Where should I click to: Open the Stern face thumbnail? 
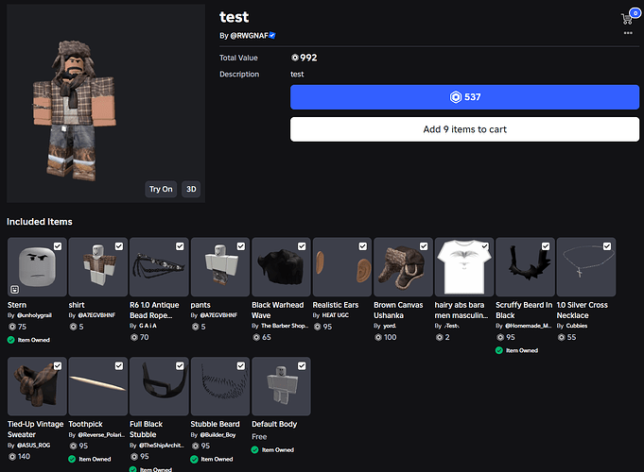[x=37, y=267]
